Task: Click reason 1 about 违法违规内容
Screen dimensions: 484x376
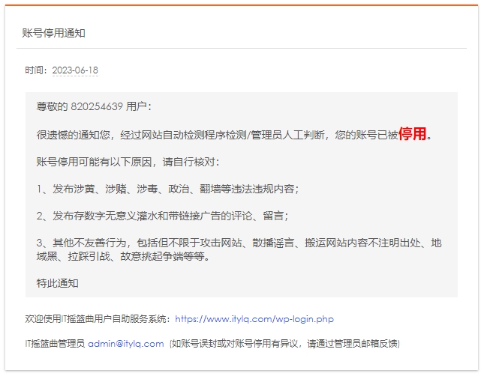Action: click(167, 189)
